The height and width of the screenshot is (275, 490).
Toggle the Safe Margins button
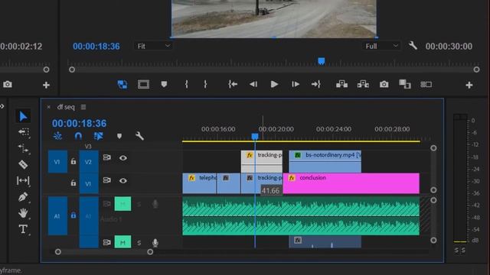pos(143,85)
